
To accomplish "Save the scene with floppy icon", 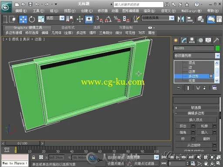I will pyautogui.click(x=30, y=4).
